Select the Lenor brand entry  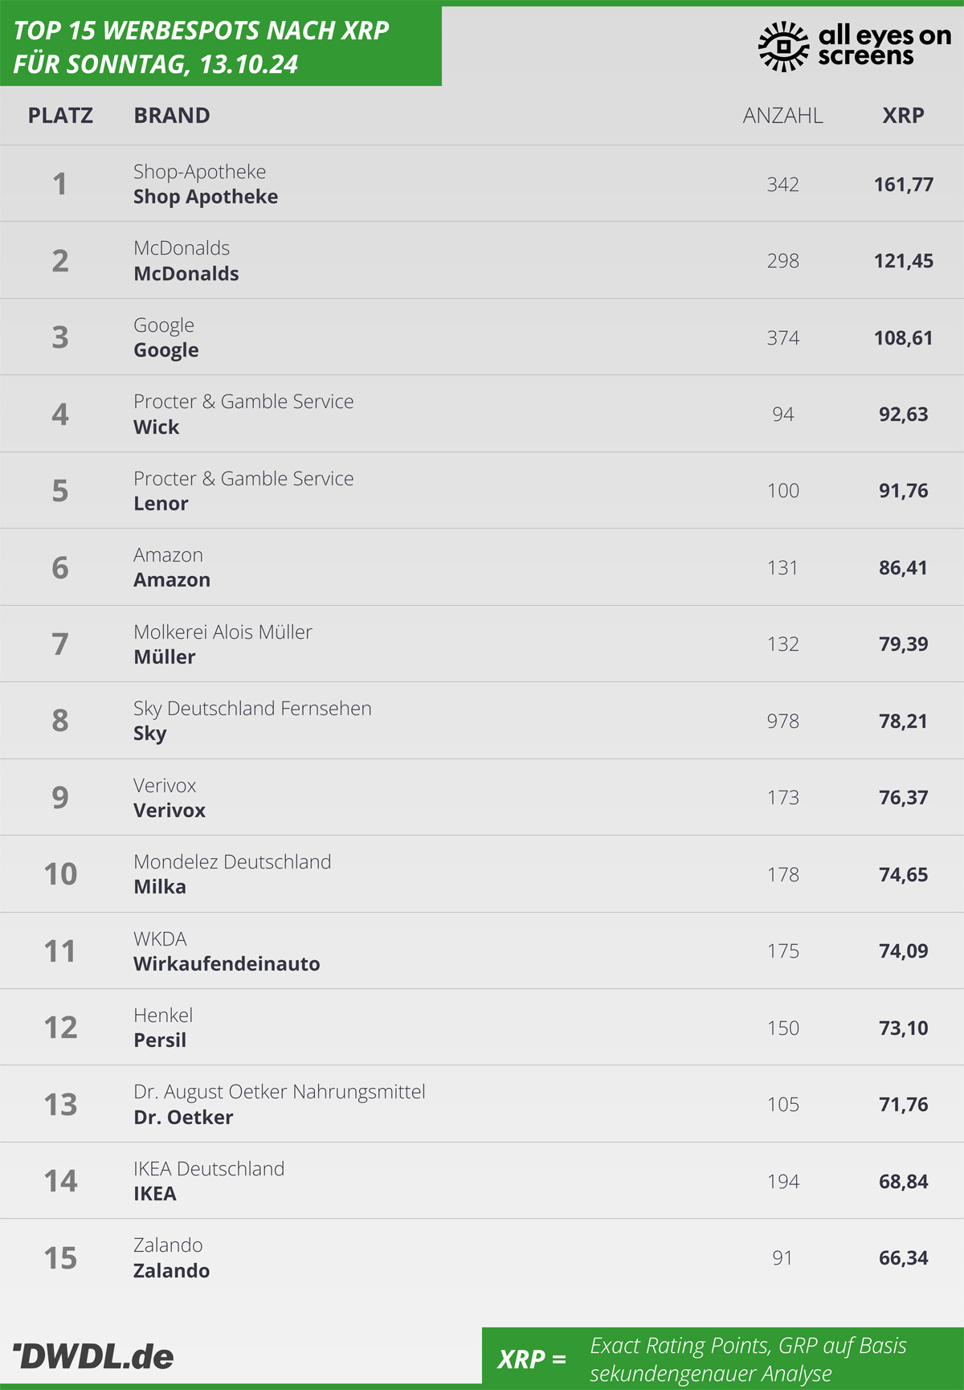coord(161,504)
